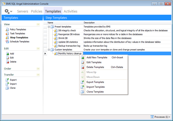Screen dimensions: 173x121
Task: Click the Processes status bar icon
Action: click(x=152, y=117)
